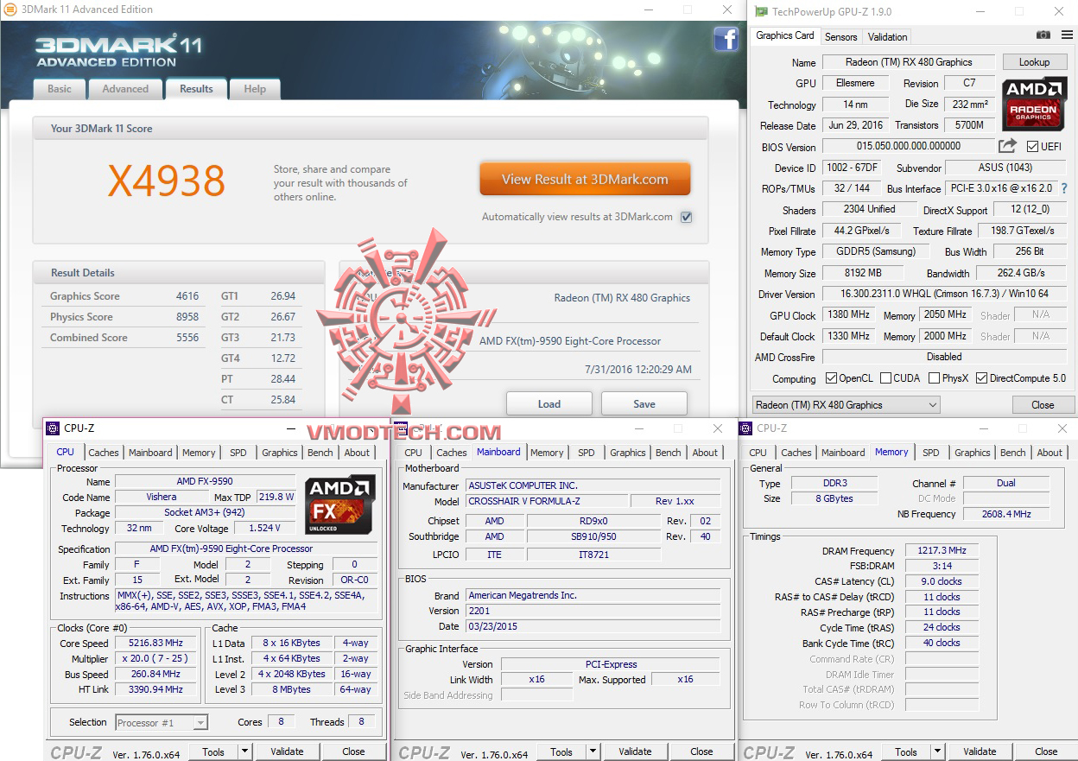
Task: Uncheck Automatically view results at 3DMark.com
Action: pos(685,217)
